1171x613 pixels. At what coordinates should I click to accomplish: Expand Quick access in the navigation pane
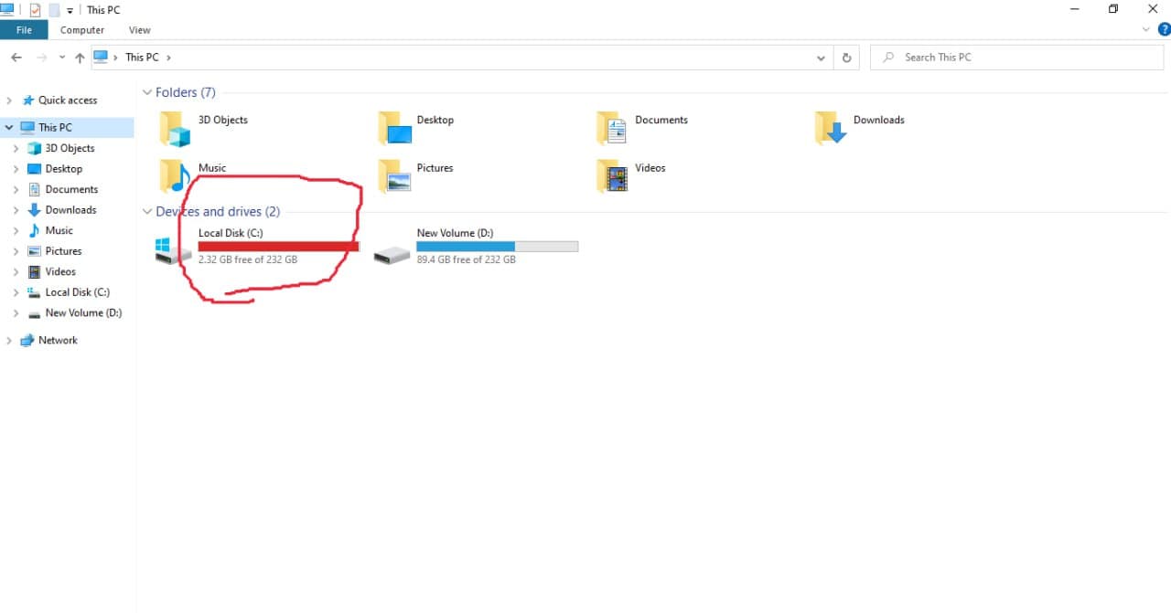tap(9, 100)
